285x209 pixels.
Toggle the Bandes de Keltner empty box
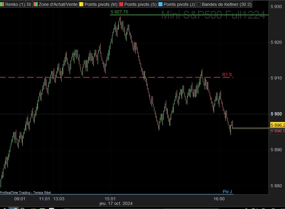click(x=199, y=4)
